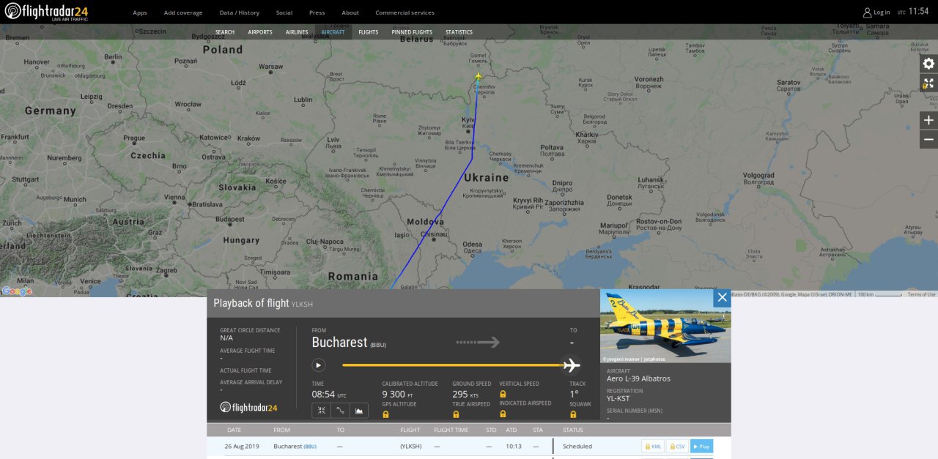Toggle fullscreen map view icon
Image resolution: width=938 pixels, height=459 pixels.
(x=928, y=83)
